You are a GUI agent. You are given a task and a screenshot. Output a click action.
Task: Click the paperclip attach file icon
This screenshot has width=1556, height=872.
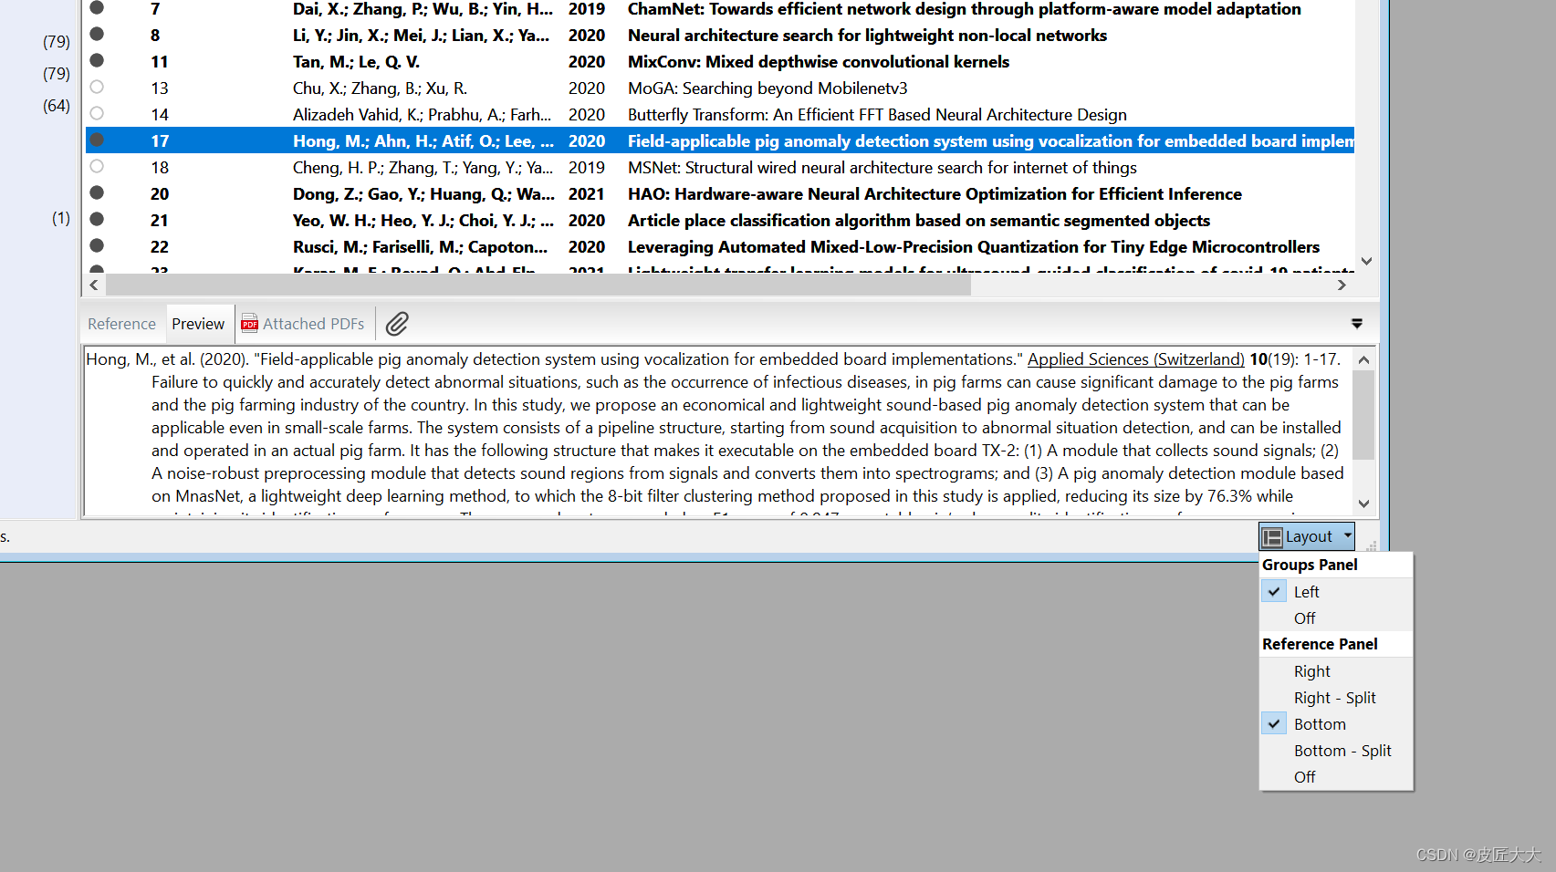tap(397, 324)
